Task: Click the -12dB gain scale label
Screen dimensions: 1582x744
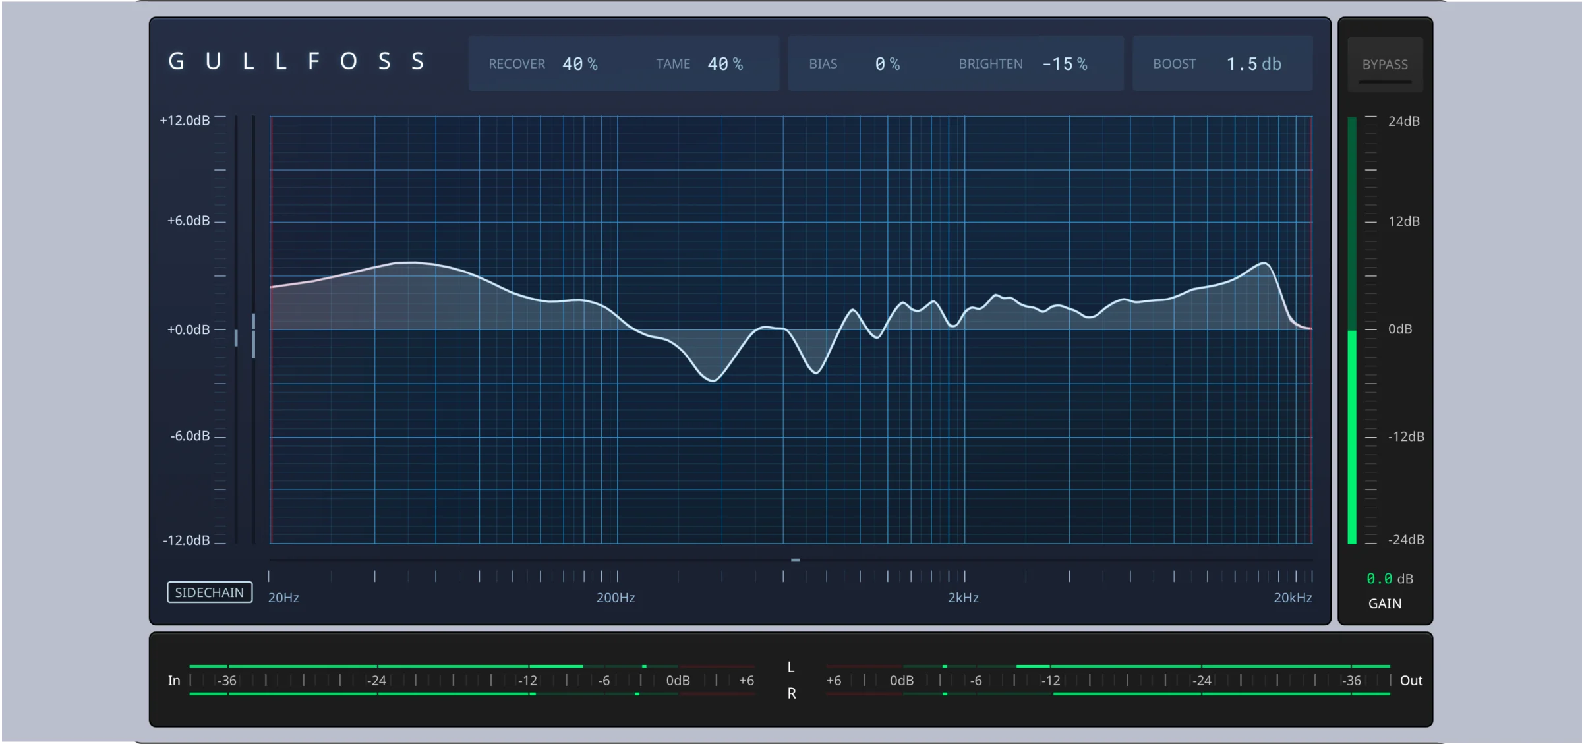Action: [x=1406, y=436]
